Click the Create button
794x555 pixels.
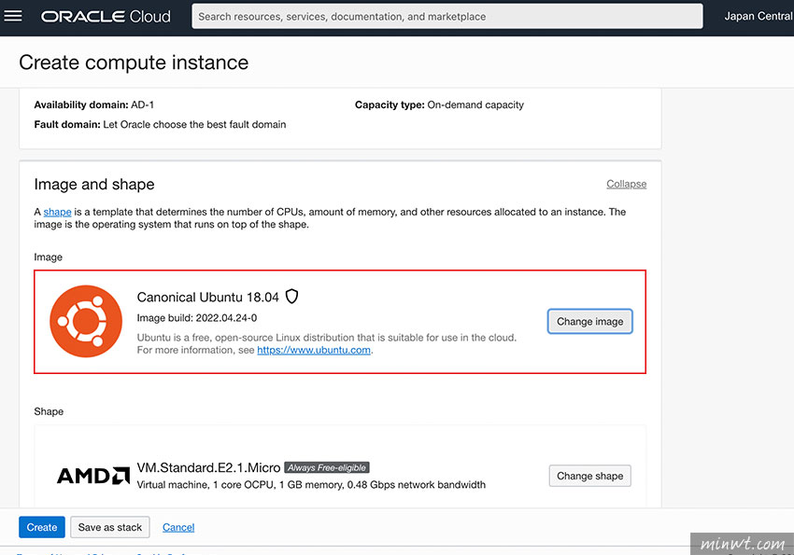click(x=42, y=527)
